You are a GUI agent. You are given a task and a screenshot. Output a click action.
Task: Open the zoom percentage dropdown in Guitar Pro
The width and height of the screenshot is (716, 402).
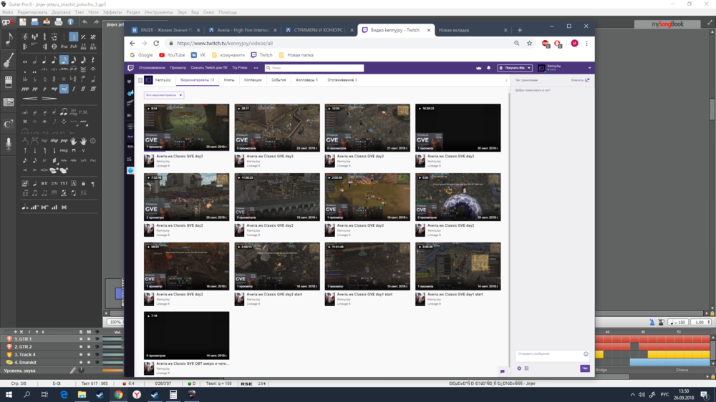(115, 322)
